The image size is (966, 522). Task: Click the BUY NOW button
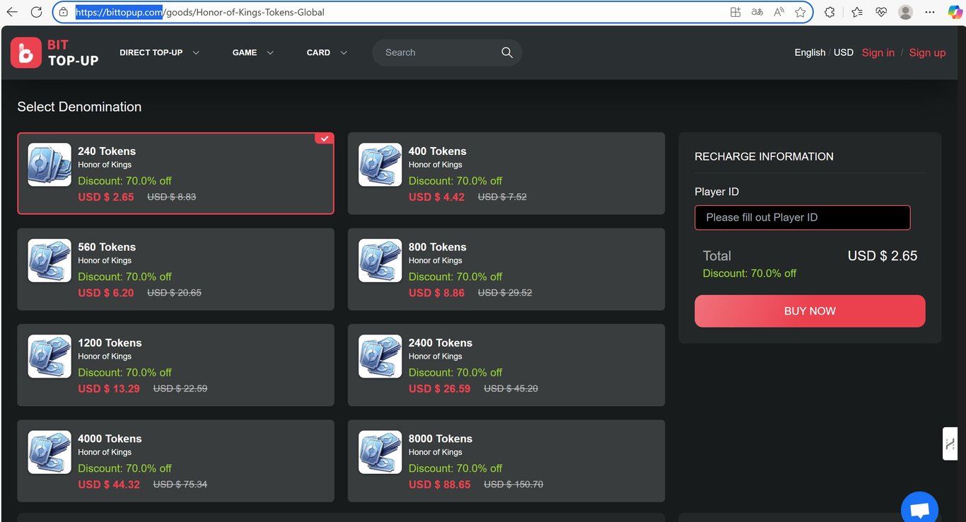tap(810, 311)
